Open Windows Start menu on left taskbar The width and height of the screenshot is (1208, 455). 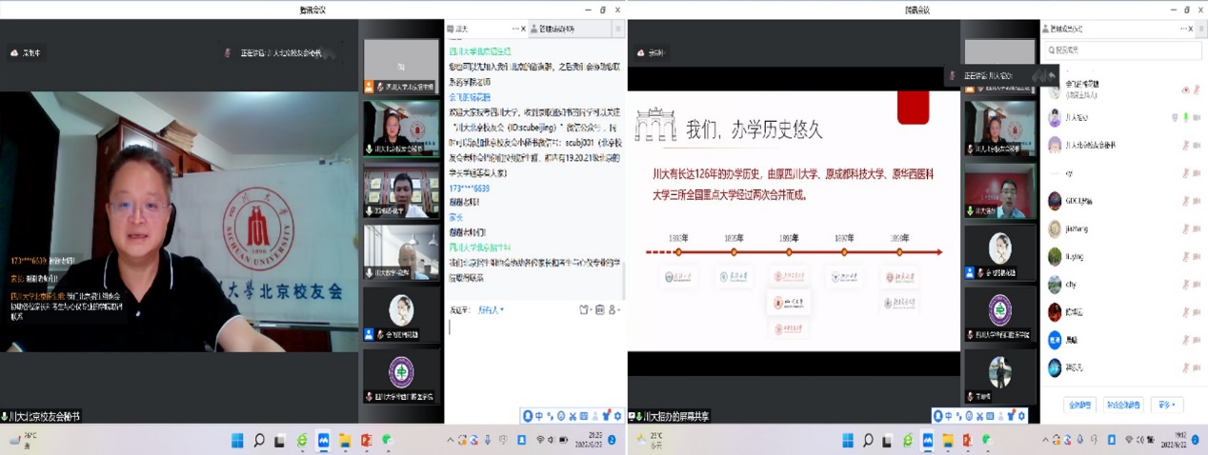coord(236,441)
